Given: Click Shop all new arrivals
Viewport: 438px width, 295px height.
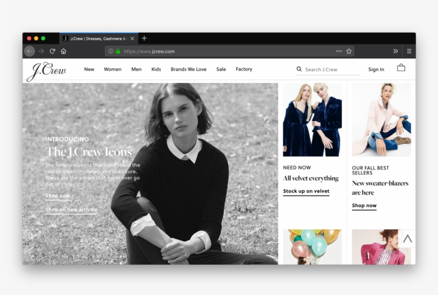Looking at the screenshot, I should click(x=71, y=209).
